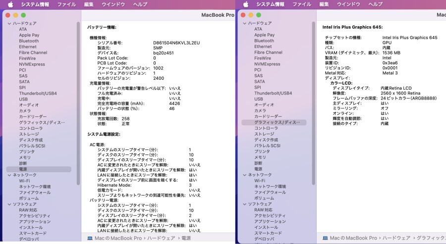Select アクセシビリティ in right window sidebar
446x244 pixels.
(x=270, y=216)
